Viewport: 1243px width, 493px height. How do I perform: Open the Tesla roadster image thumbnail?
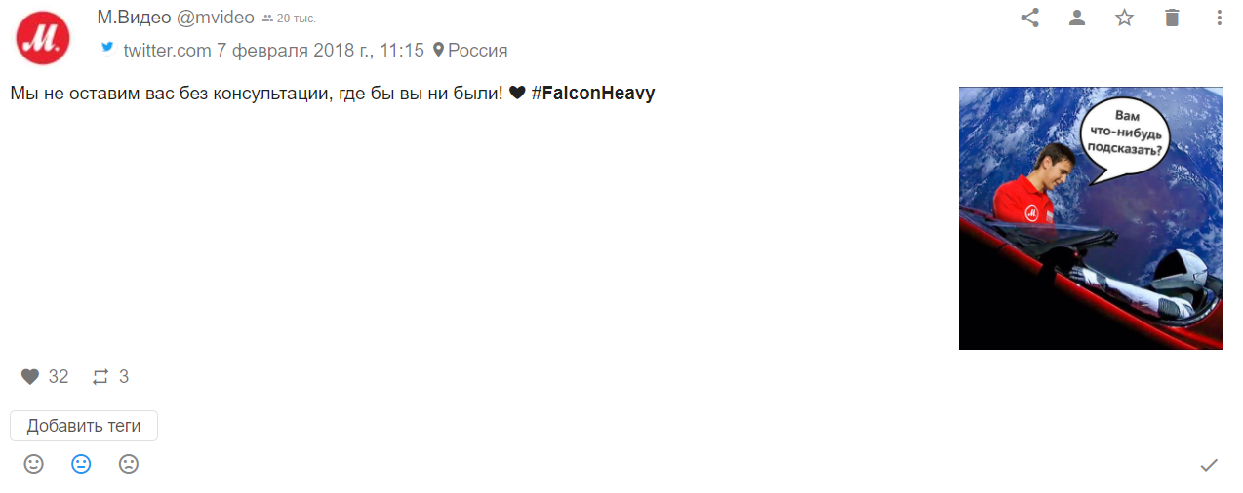1091,218
